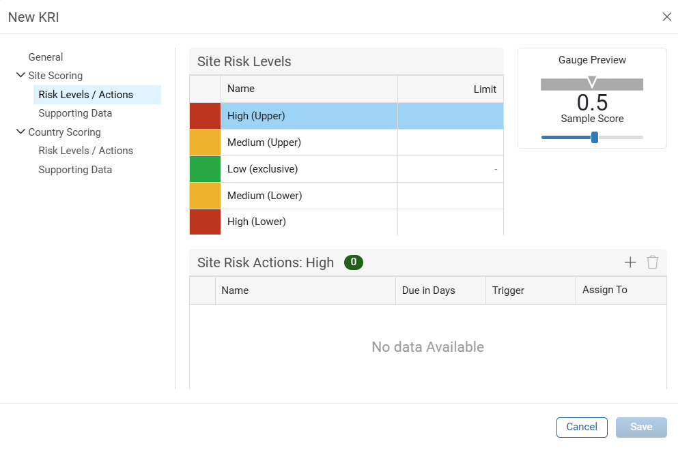The width and height of the screenshot is (678, 450).
Task: Click the green action count badge
Action: click(353, 262)
